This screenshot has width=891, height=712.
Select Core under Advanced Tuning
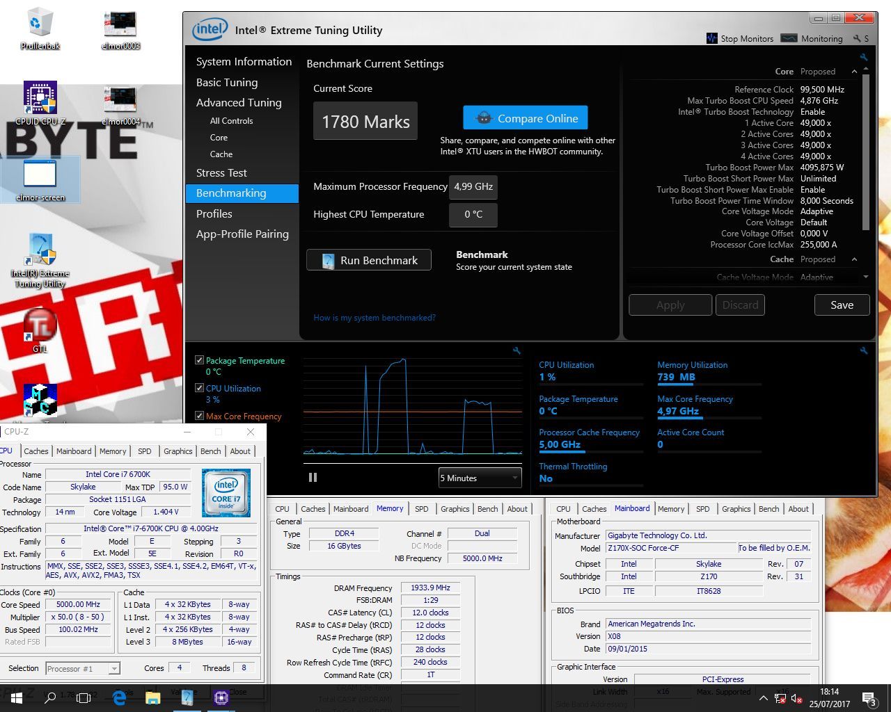coord(219,137)
